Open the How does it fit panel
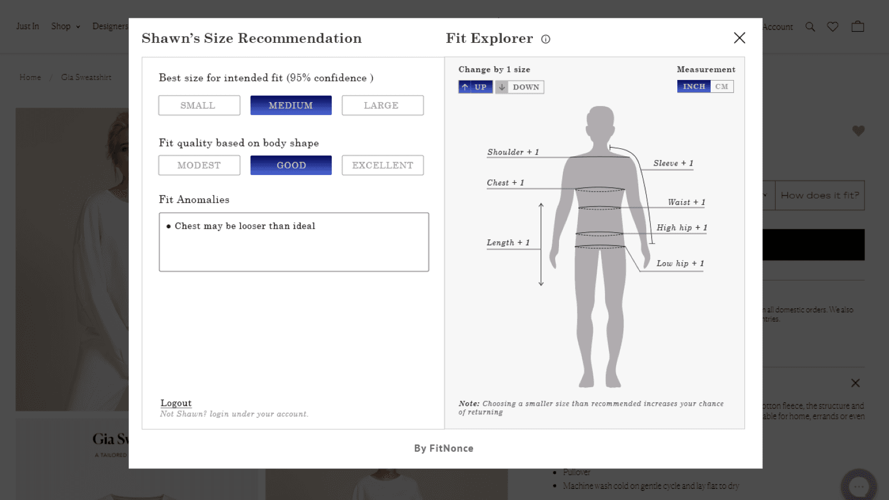 [820, 195]
